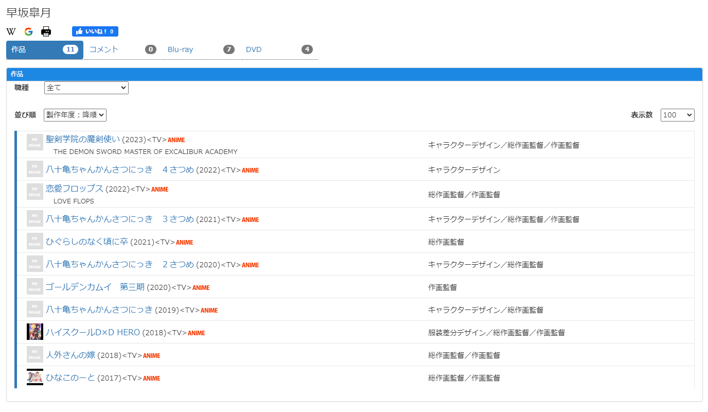This screenshot has height=412, width=708.
Task: Click the Wikipedia W icon
Action: tap(11, 31)
